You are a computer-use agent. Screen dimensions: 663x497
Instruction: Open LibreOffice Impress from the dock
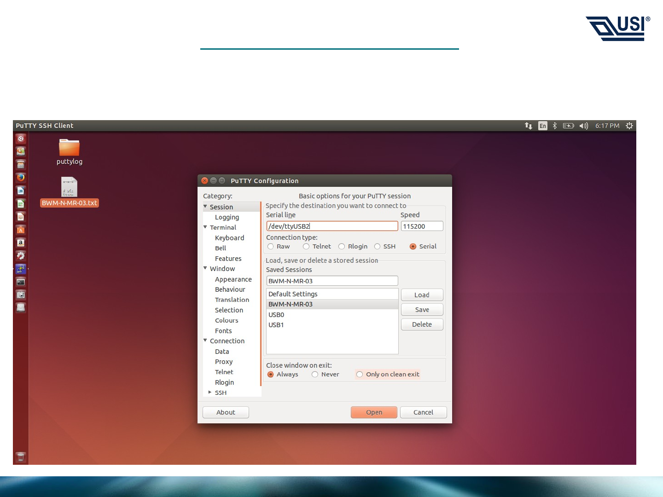pos(21,216)
